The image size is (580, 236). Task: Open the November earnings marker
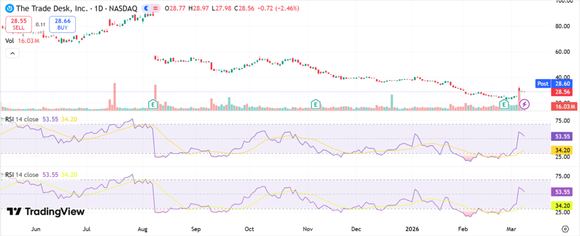(x=316, y=104)
